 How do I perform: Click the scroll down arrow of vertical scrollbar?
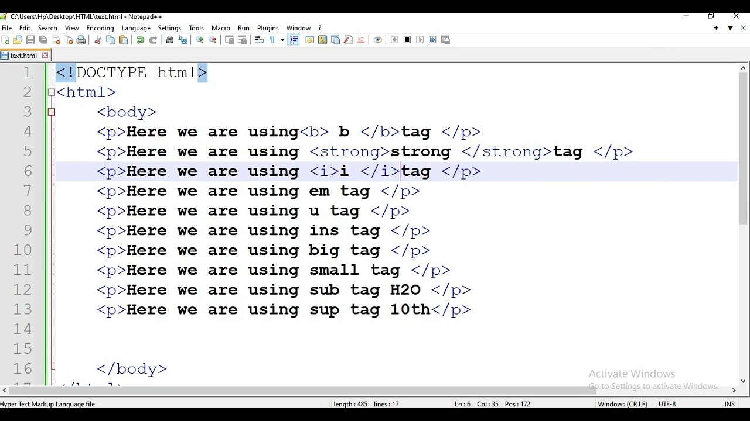(743, 381)
